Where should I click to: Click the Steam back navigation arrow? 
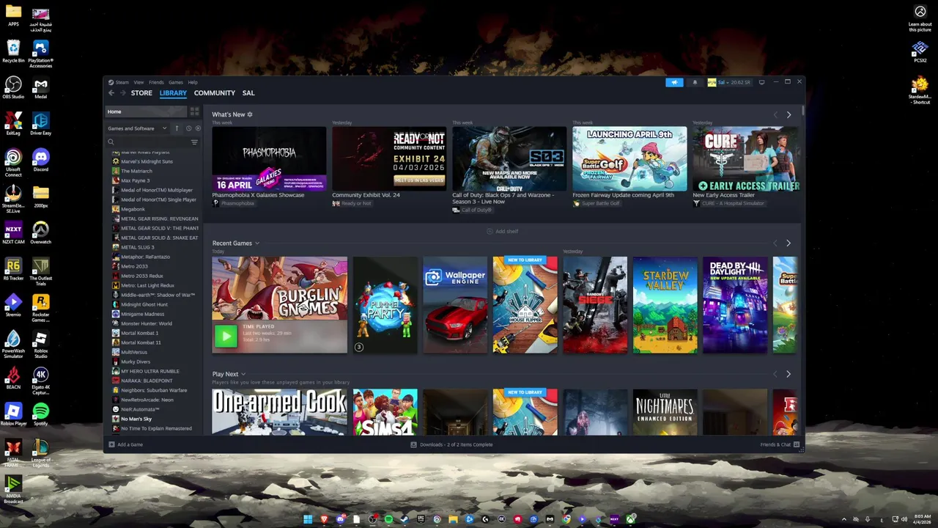tap(111, 93)
